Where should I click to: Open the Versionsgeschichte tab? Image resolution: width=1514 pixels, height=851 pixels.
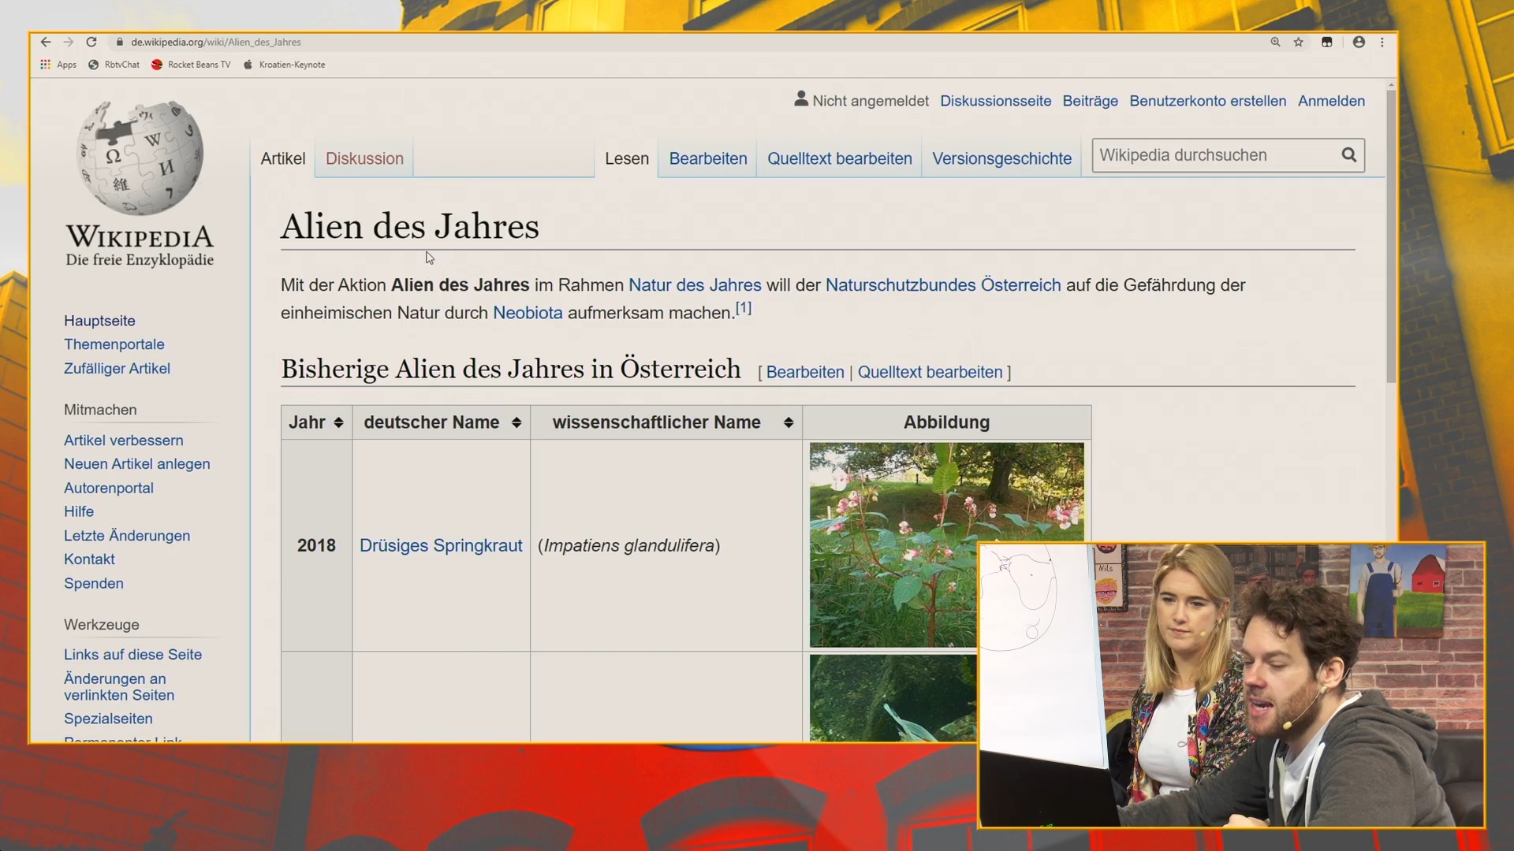(x=1001, y=158)
